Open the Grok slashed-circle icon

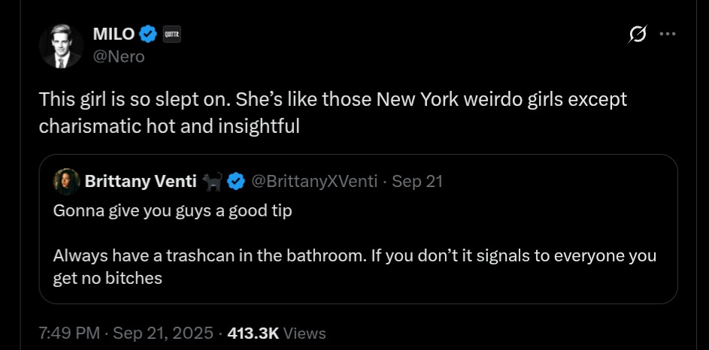tap(638, 35)
